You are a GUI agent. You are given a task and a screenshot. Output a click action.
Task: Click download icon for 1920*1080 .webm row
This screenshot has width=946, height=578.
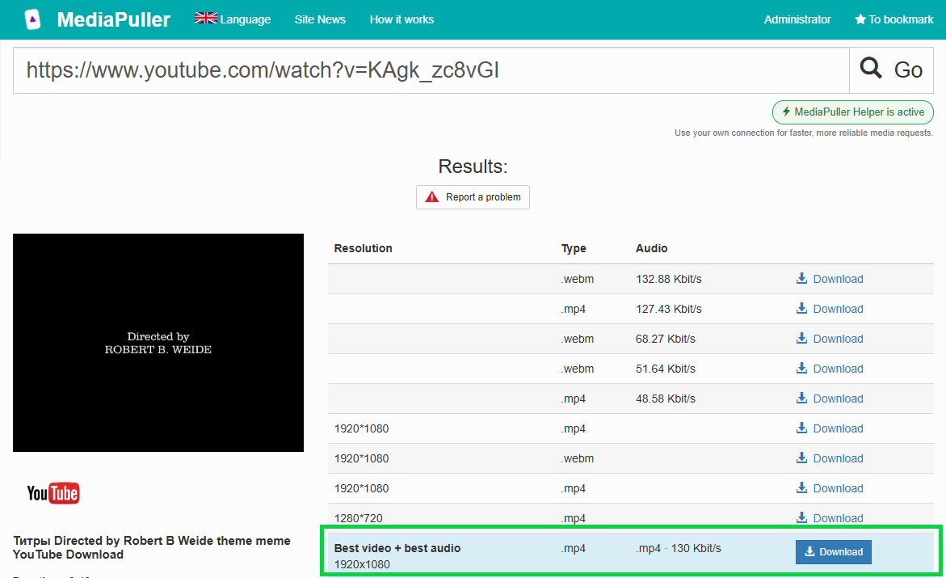click(802, 458)
